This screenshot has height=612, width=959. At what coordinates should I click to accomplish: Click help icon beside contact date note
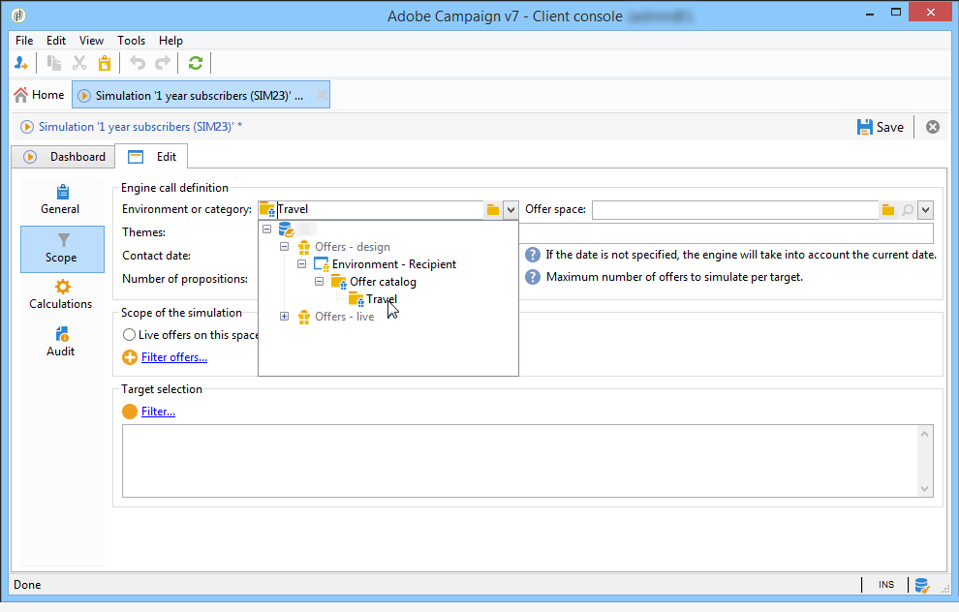click(x=533, y=255)
